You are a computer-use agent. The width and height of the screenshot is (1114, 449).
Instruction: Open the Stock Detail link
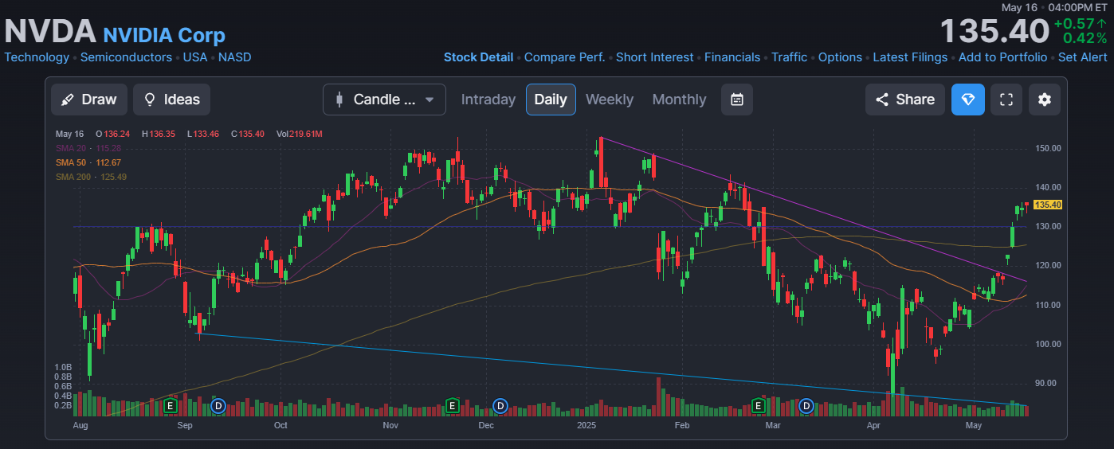click(x=478, y=57)
